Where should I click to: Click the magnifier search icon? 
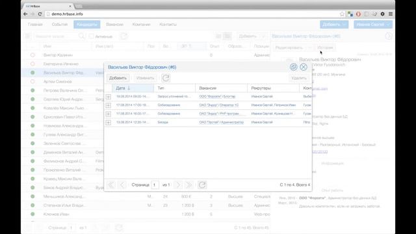pos(82,36)
